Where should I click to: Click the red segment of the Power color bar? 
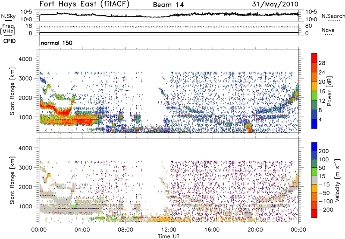click(314, 58)
